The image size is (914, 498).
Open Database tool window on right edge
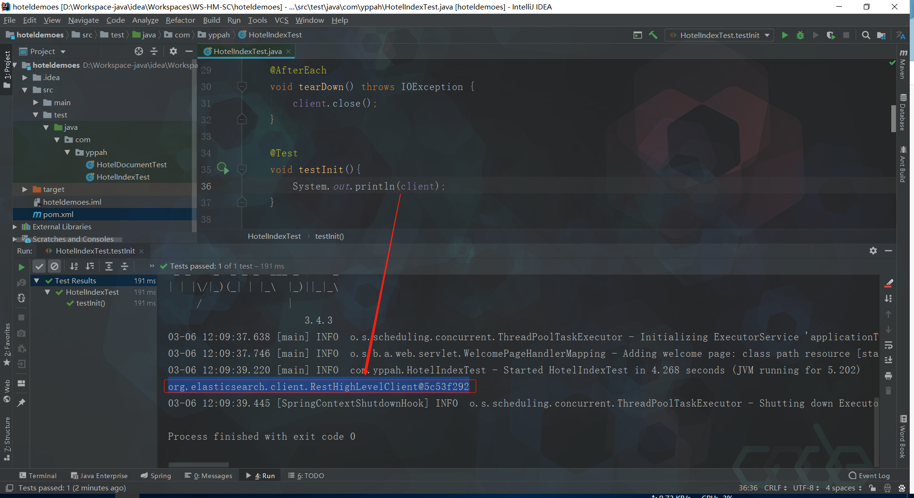(x=903, y=112)
